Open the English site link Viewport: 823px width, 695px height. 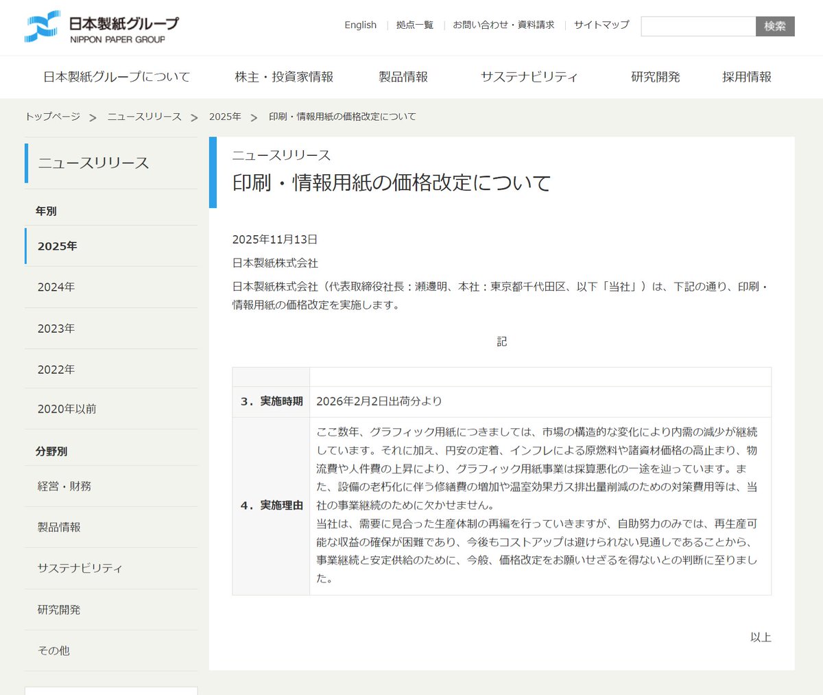point(361,25)
